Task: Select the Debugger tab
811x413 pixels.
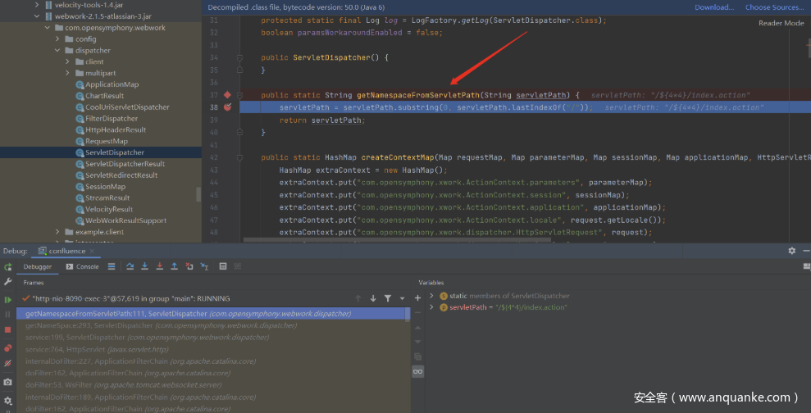Action: (38, 266)
